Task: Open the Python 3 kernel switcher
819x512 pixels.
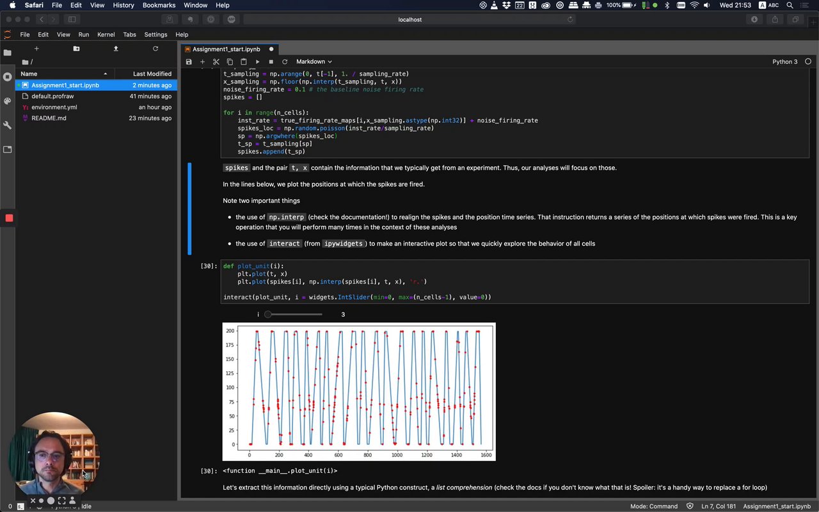Action: point(785,62)
